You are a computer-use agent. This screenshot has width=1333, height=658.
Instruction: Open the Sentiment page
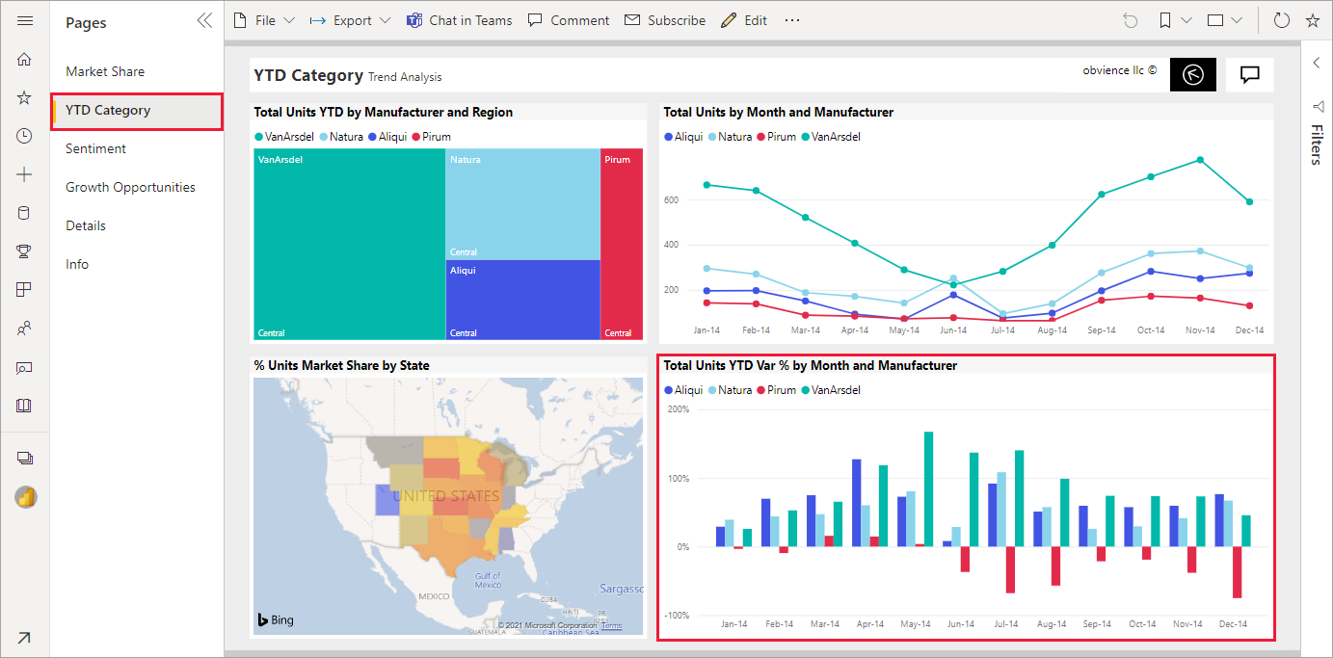tap(96, 148)
